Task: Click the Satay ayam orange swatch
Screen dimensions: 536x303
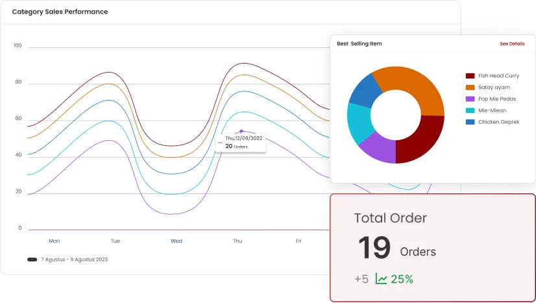Action: pyautogui.click(x=470, y=88)
